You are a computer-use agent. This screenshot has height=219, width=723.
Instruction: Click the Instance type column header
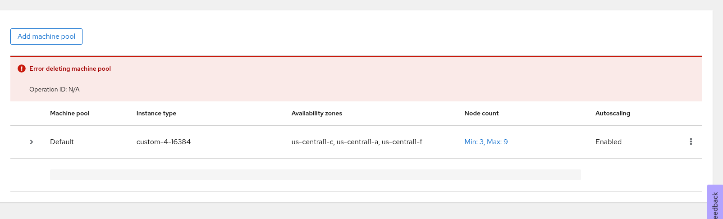156,113
